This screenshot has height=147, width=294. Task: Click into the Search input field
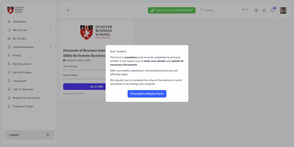click(221, 10)
